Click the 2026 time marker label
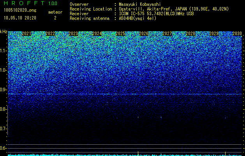The height and width of the screenshot is (156, 245). coord(144,34)
